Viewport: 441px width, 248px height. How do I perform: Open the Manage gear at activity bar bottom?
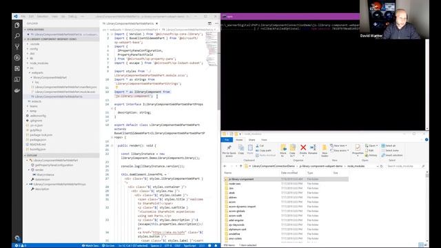[17, 238]
